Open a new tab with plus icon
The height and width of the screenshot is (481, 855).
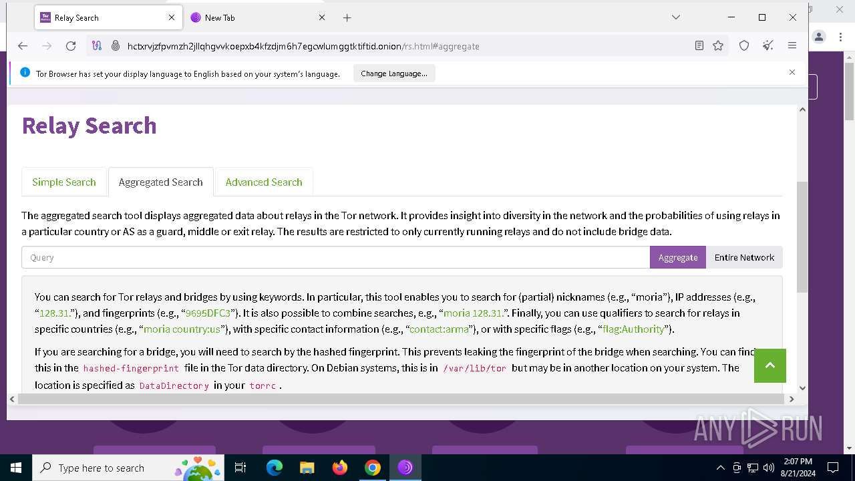pos(347,18)
